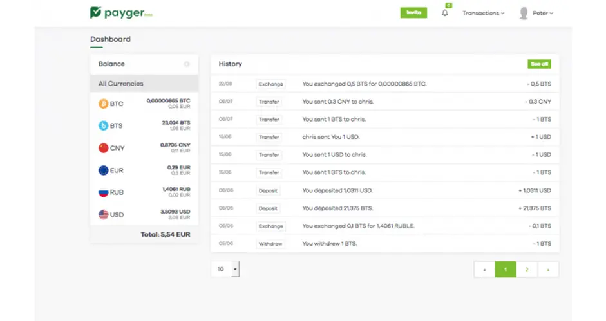Go to page 2 of history
Image resolution: width=606 pixels, height=321 pixels.
pos(527,270)
